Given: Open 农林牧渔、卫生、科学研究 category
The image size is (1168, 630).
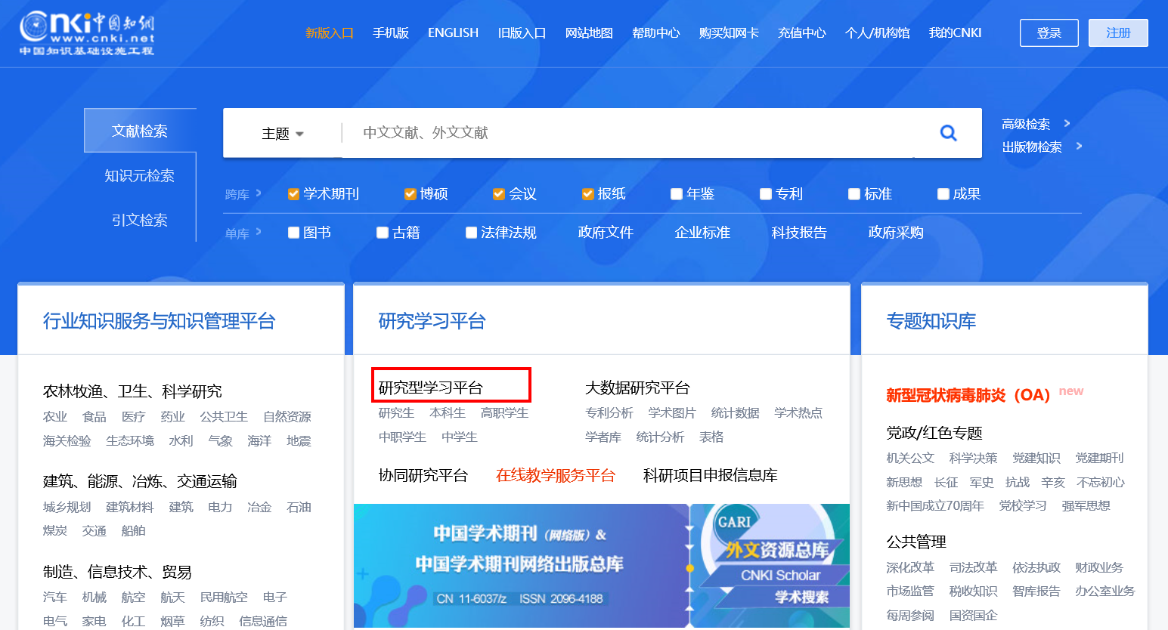Looking at the screenshot, I should (x=132, y=391).
